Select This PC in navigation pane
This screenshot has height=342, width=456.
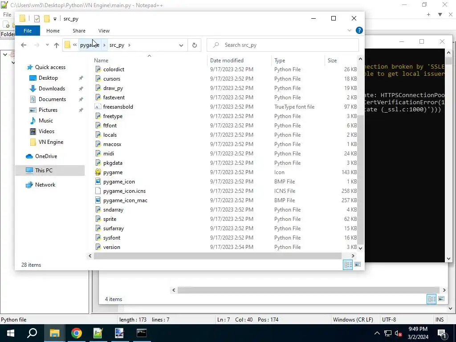click(x=44, y=171)
